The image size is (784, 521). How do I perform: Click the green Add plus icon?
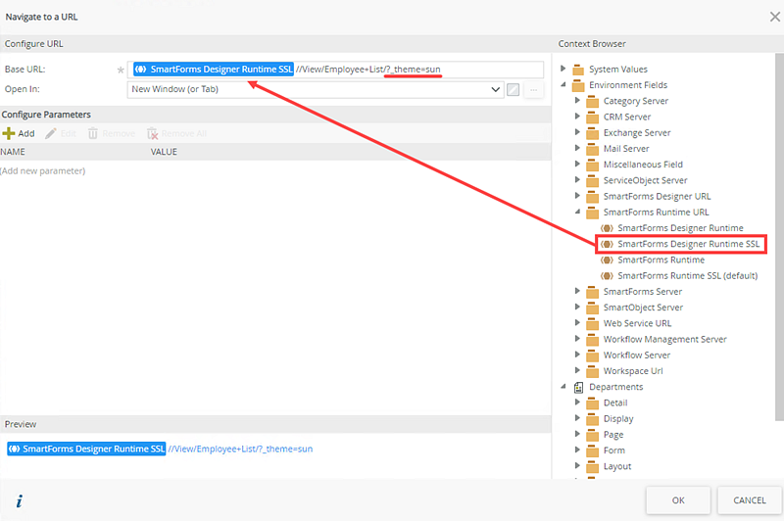[x=9, y=133]
